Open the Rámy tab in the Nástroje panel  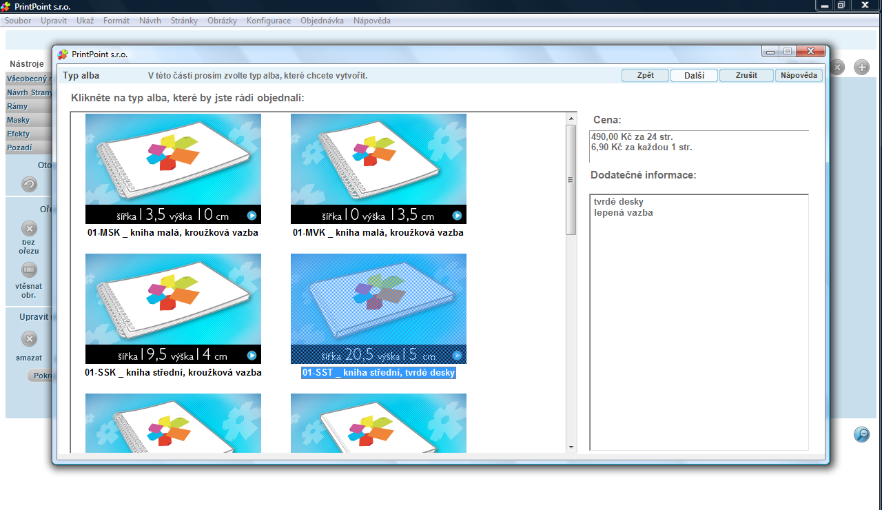click(x=29, y=106)
